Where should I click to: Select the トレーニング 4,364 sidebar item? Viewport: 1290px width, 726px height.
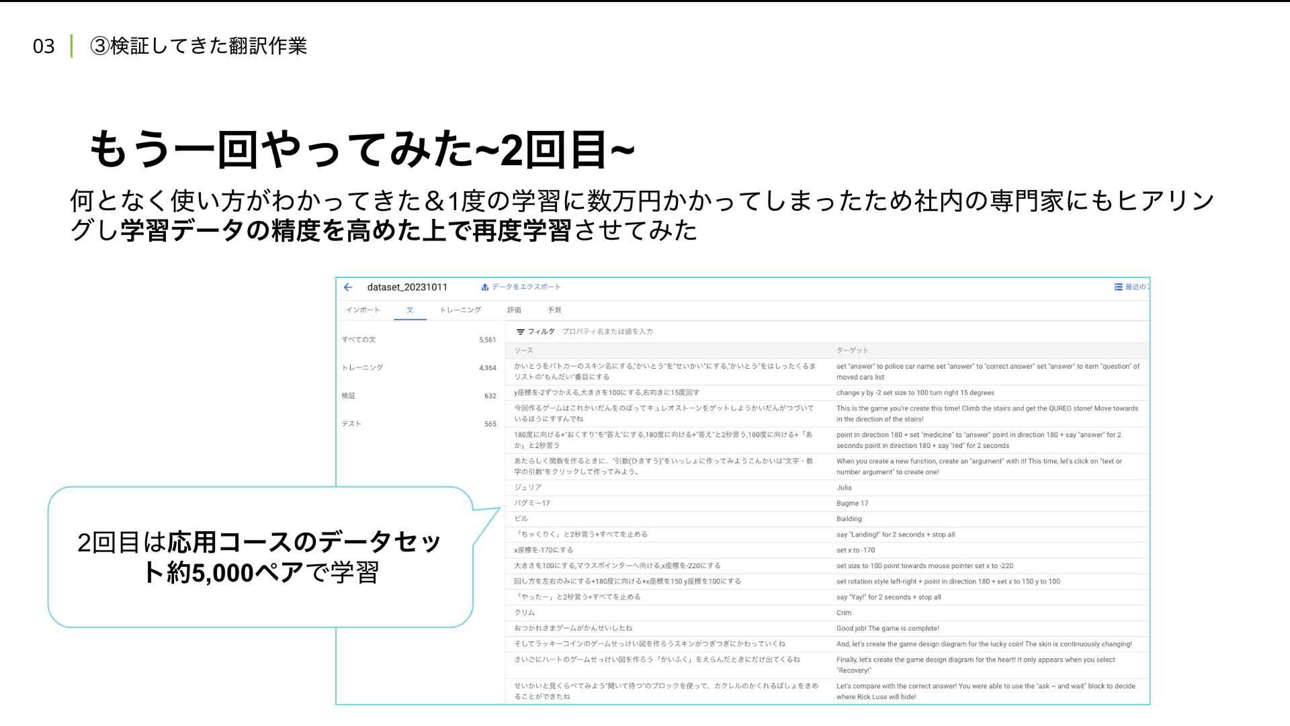pos(363,368)
